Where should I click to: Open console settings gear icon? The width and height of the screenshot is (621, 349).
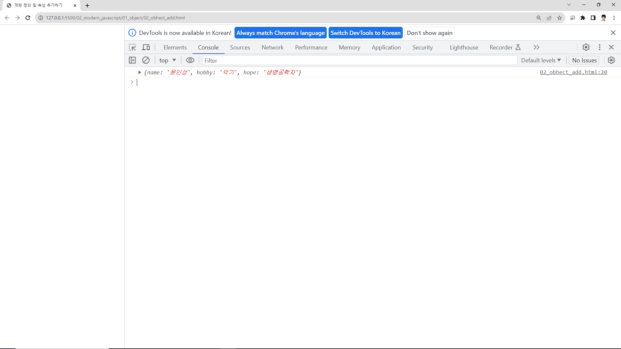point(611,60)
